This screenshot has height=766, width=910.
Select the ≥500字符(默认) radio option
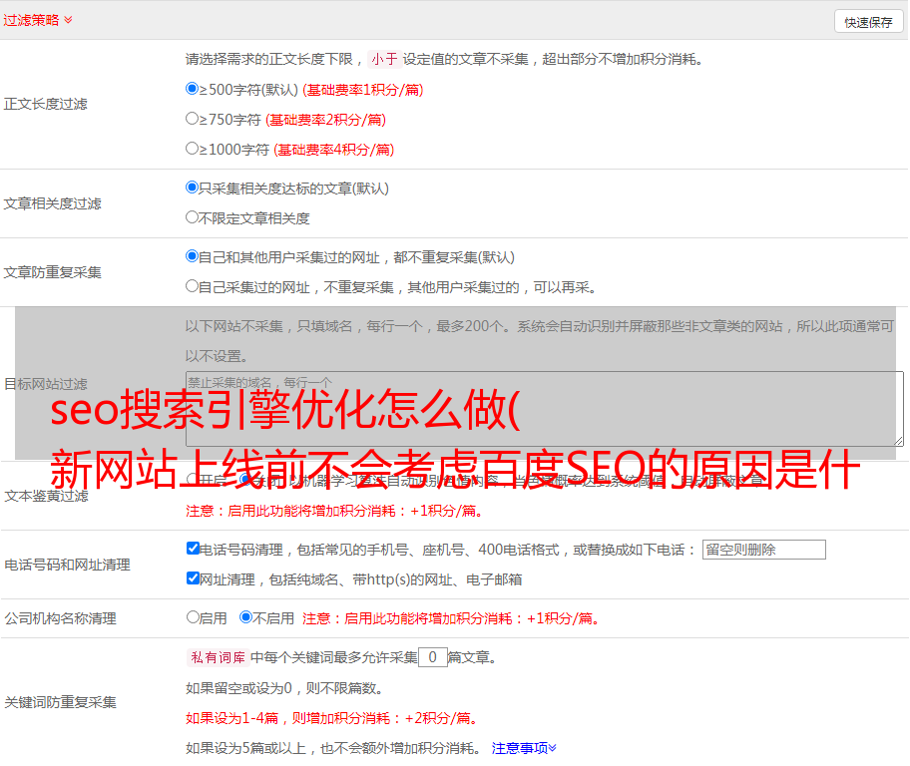(192, 88)
